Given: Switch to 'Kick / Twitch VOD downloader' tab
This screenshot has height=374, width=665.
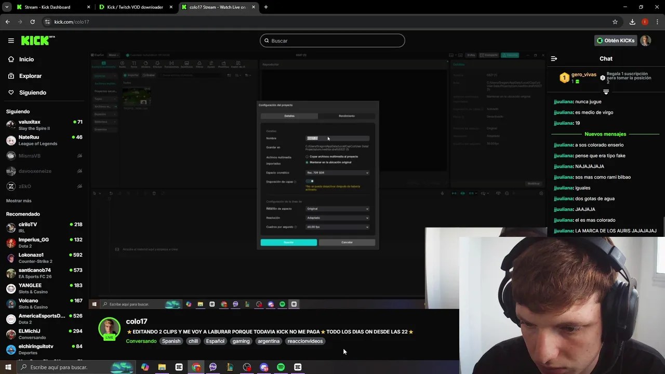Looking at the screenshot, I should pyautogui.click(x=135, y=7).
